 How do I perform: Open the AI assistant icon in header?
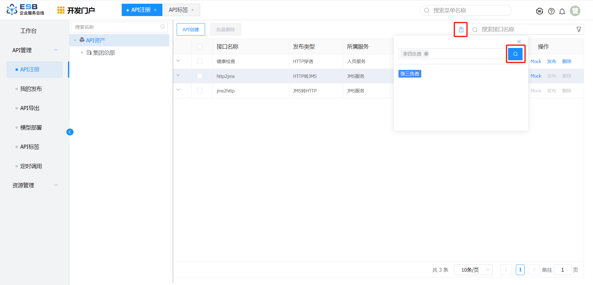coord(539,11)
